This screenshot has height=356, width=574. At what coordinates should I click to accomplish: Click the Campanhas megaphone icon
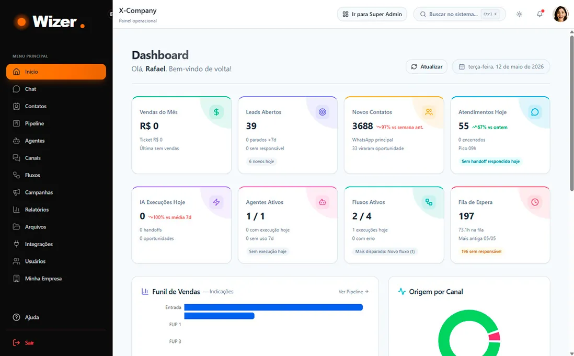click(17, 192)
